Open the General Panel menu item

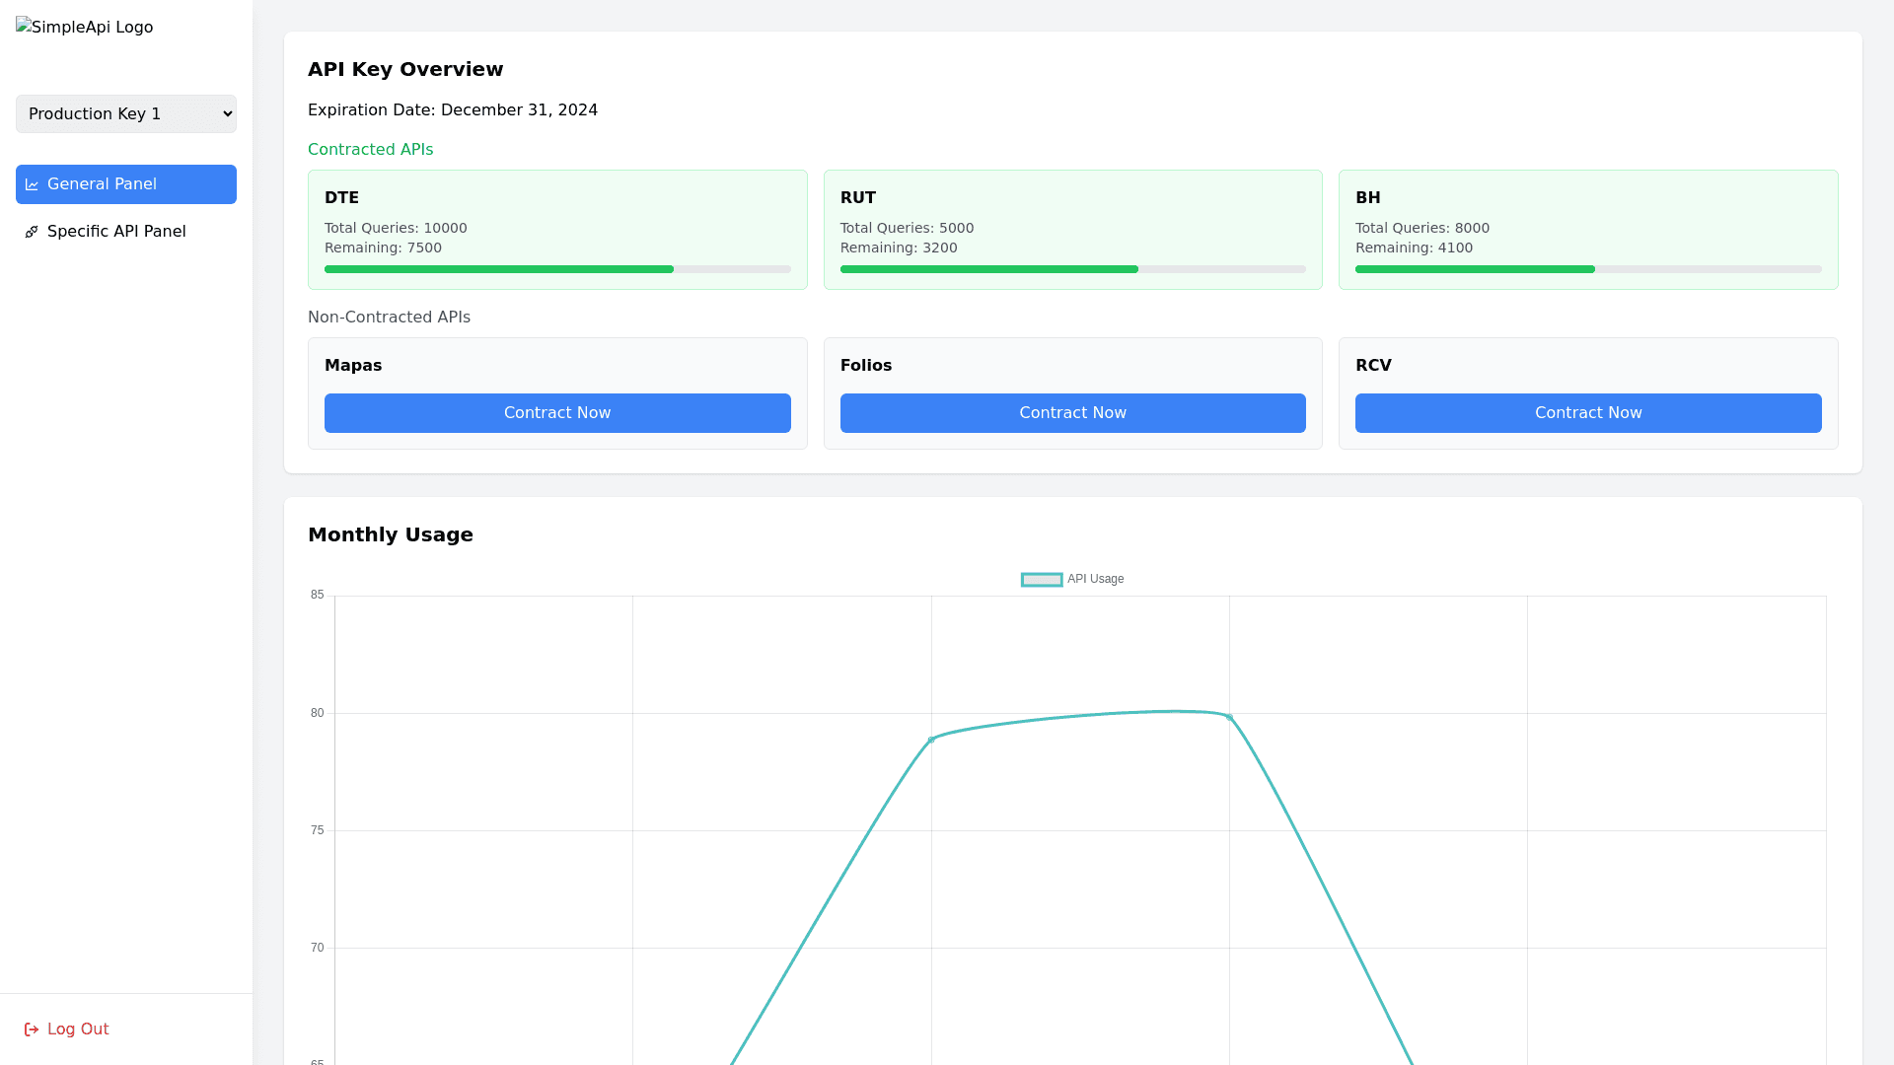(x=126, y=184)
